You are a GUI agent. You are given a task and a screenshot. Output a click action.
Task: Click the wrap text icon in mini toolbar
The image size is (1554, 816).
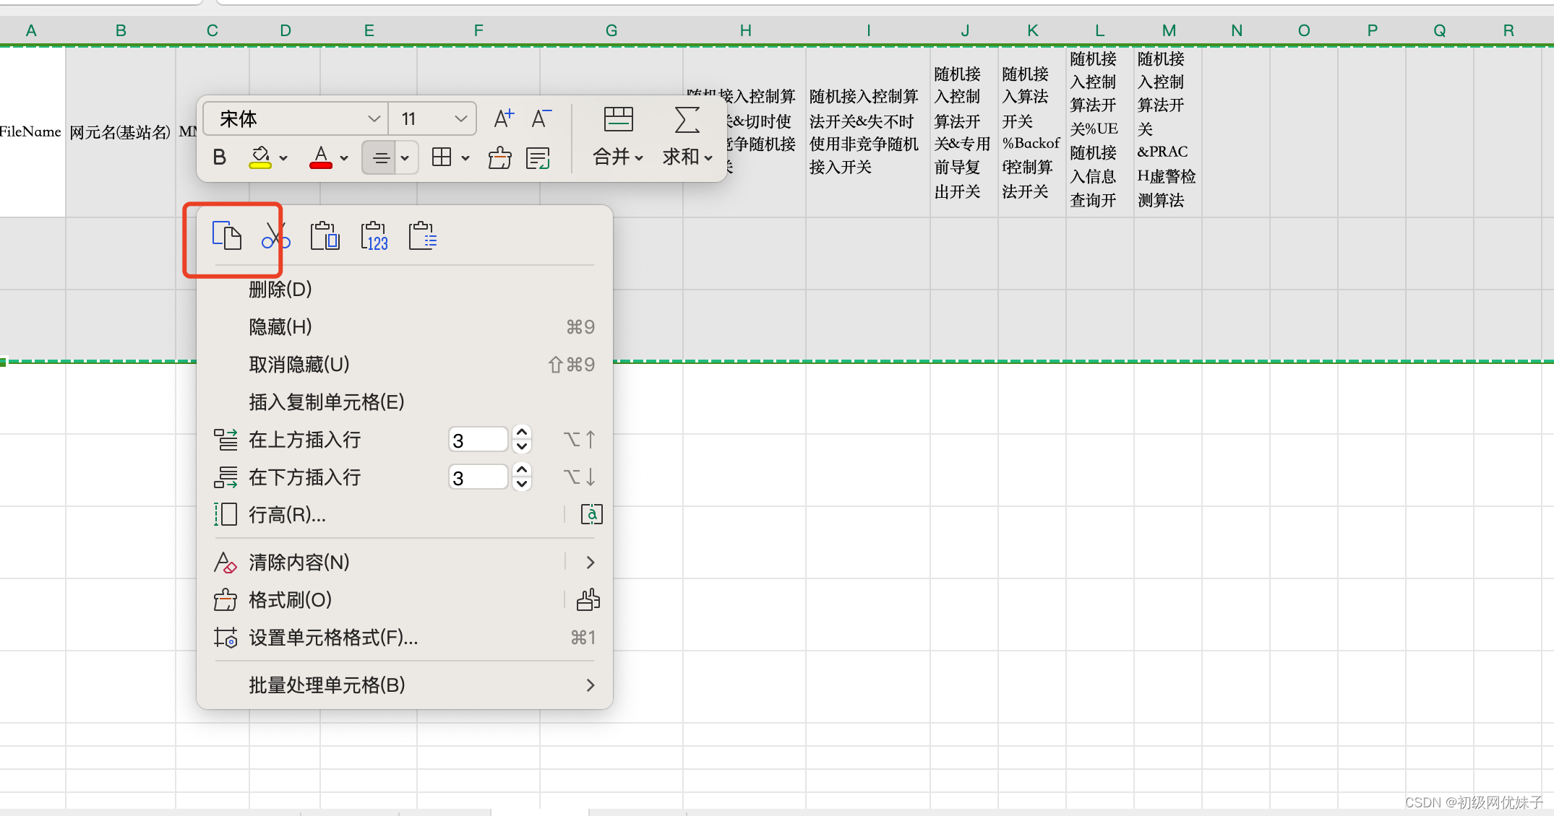coord(538,157)
